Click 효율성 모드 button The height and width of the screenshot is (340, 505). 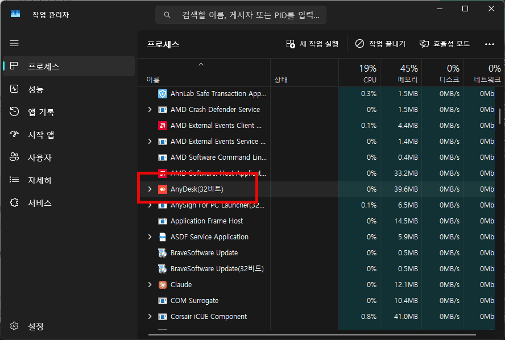[445, 44]
